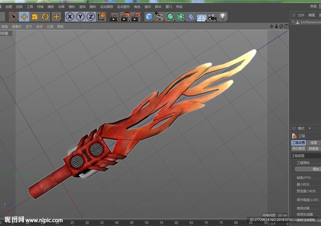Choose the Scale tool

click(x=34, y=17)
